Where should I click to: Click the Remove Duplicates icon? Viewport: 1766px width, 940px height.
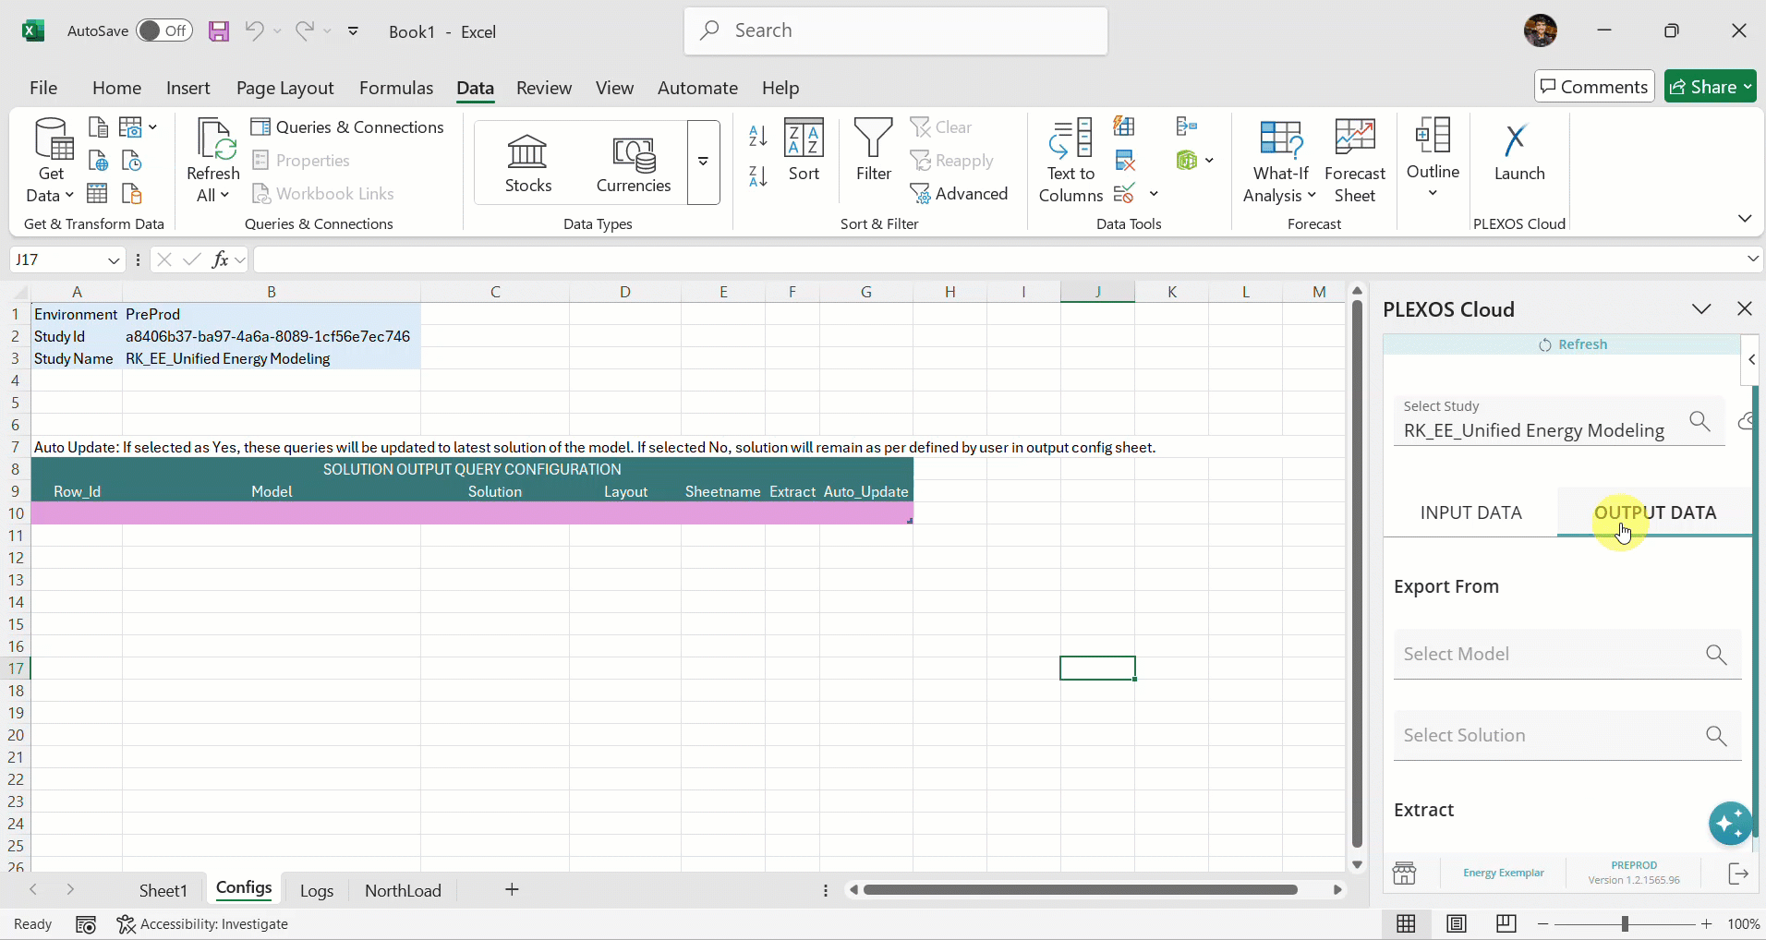[x=1124, y=161]
